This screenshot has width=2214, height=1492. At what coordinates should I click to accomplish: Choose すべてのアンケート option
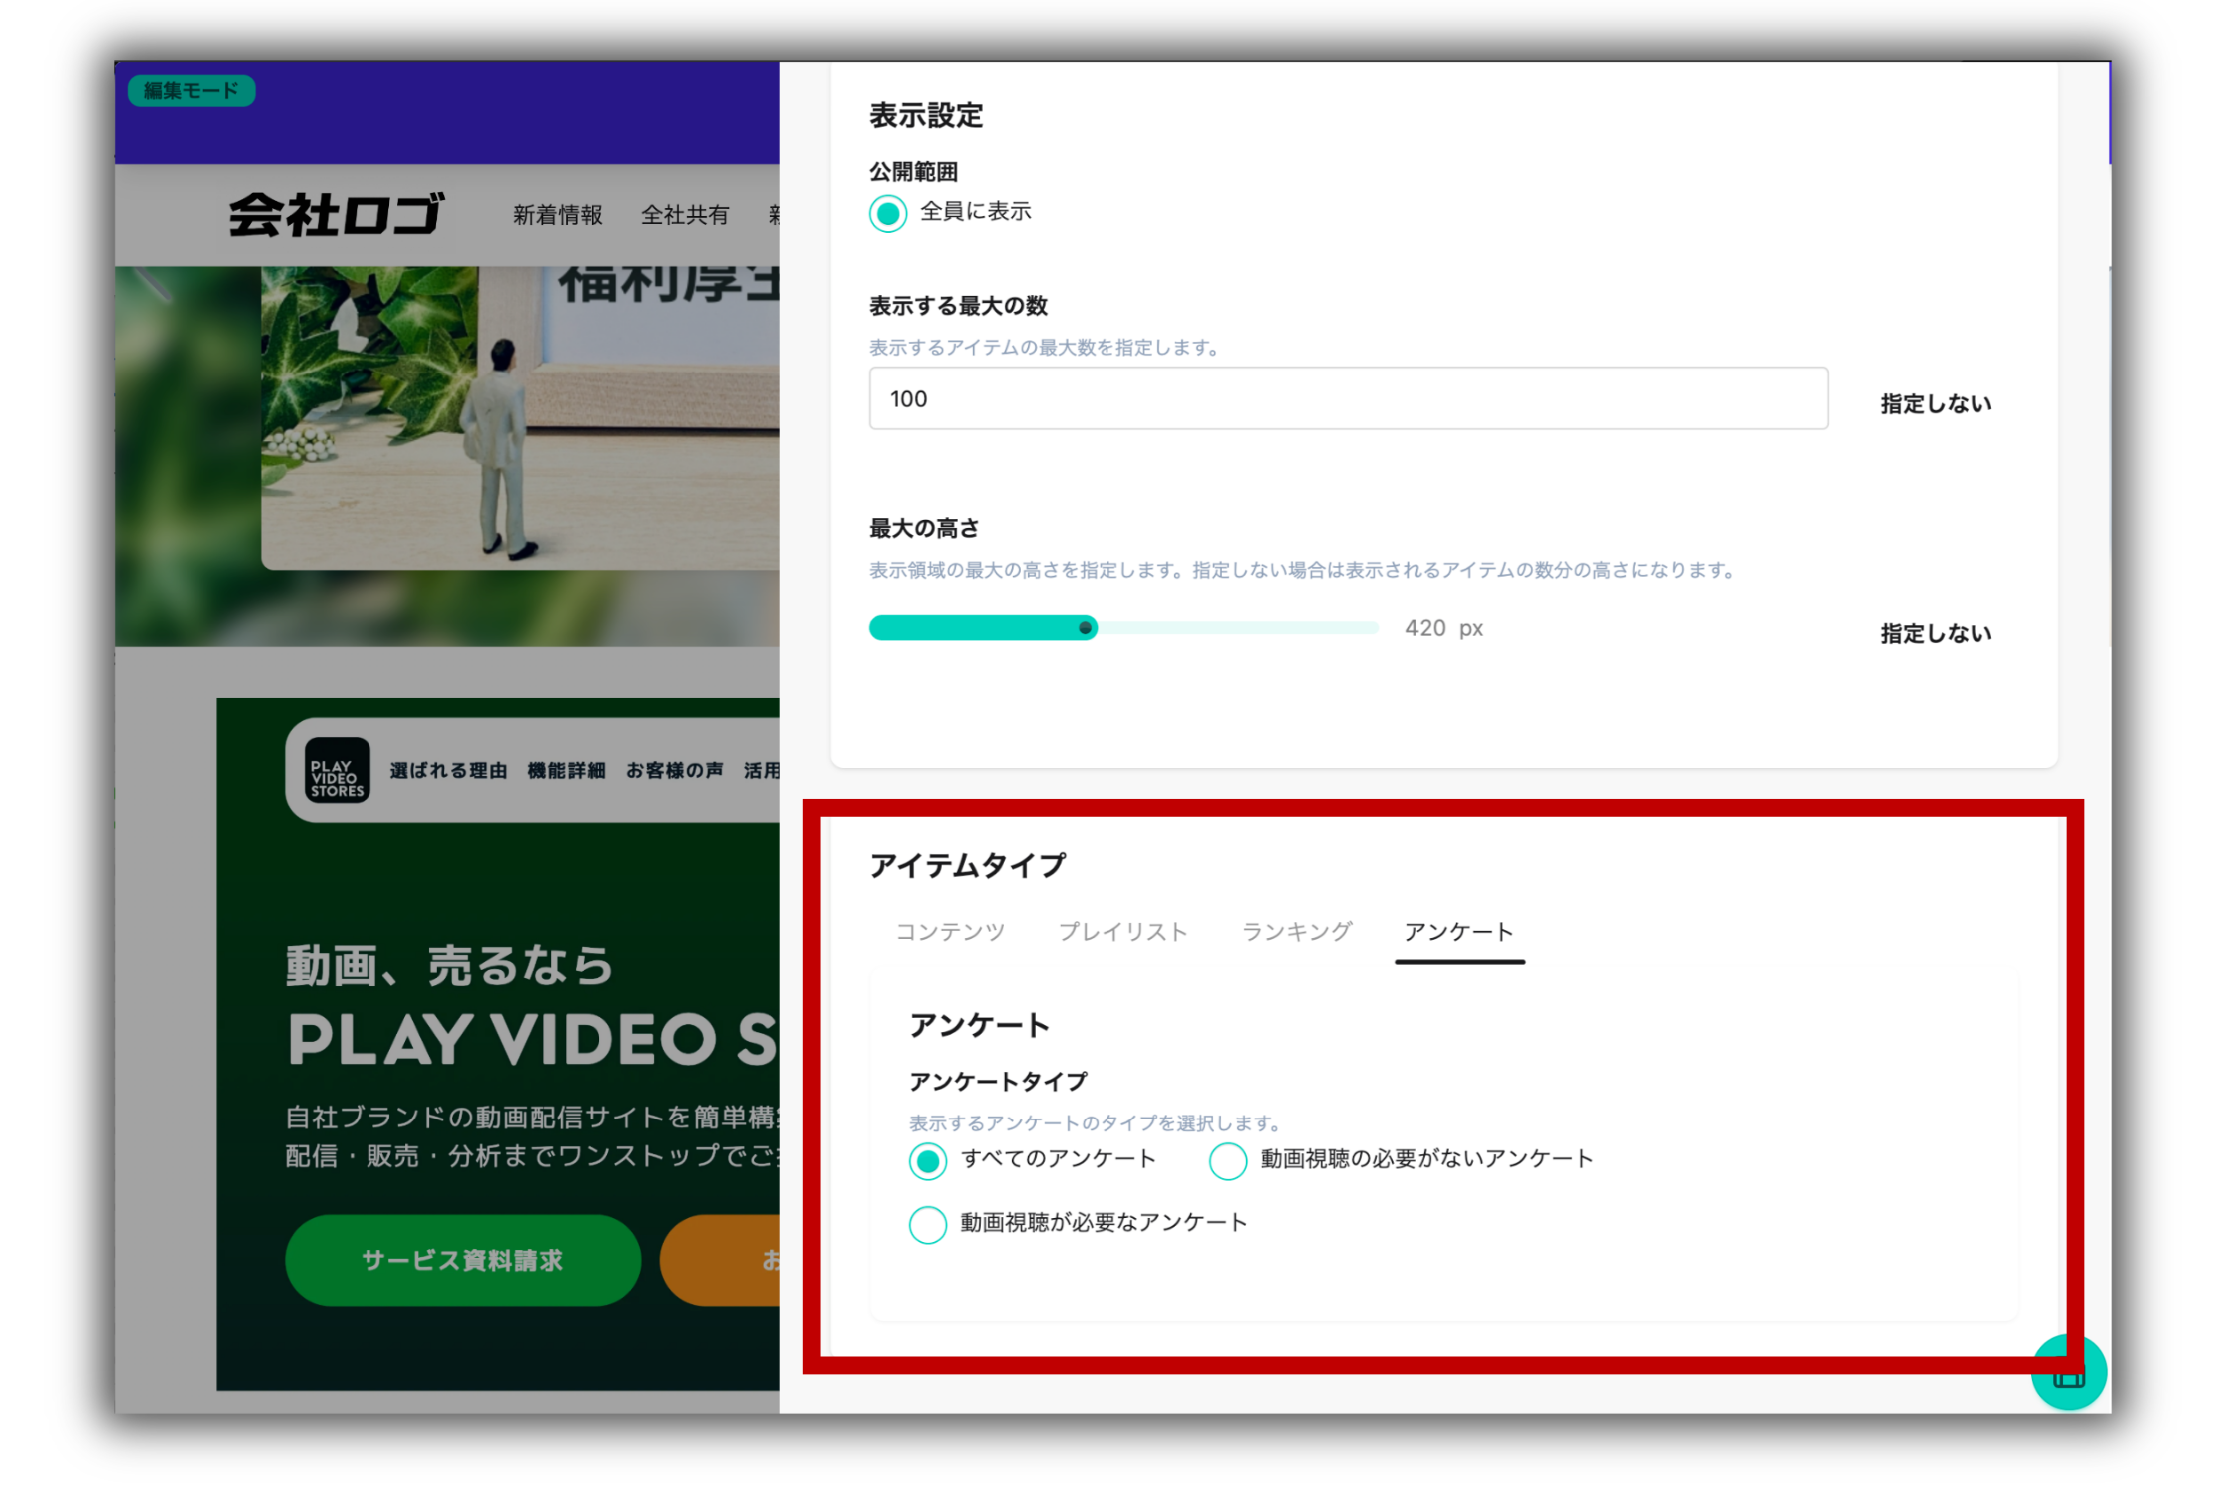[928, 1160]
